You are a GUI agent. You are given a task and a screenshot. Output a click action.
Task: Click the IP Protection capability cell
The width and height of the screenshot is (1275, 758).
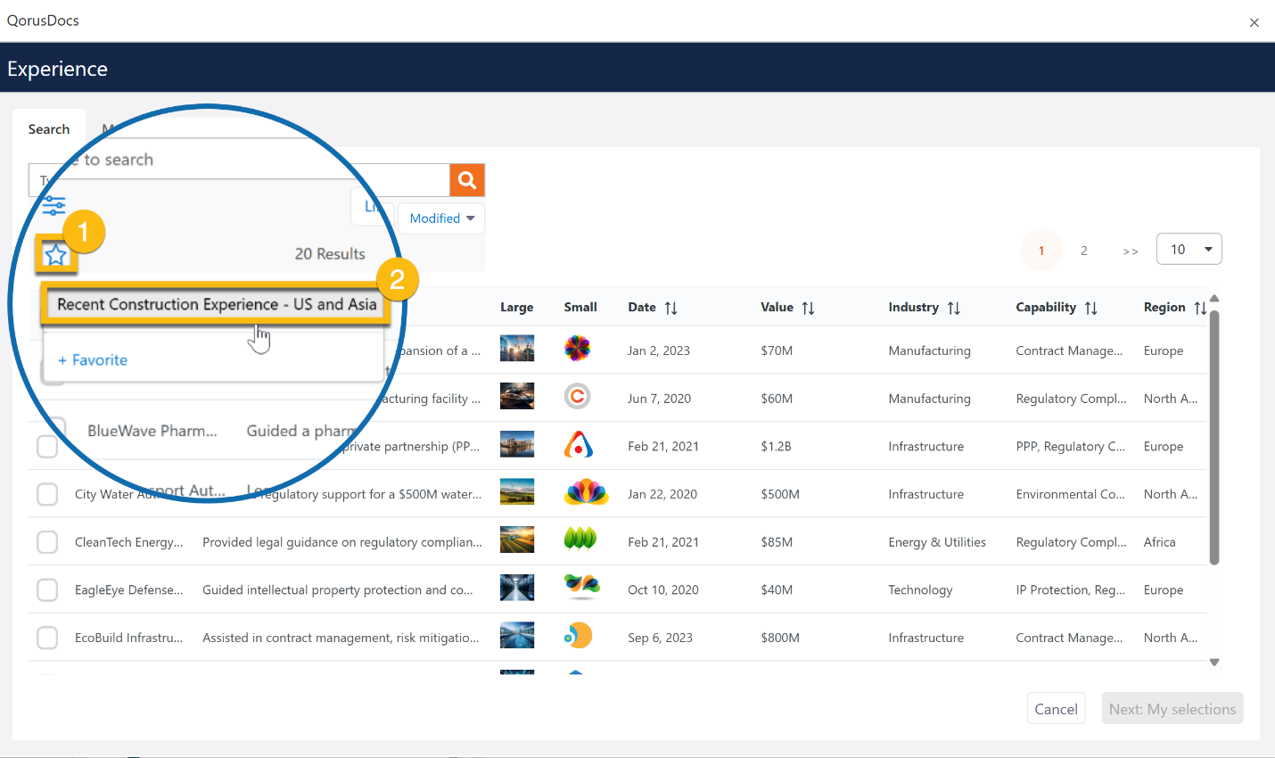tap(1071, 589)
